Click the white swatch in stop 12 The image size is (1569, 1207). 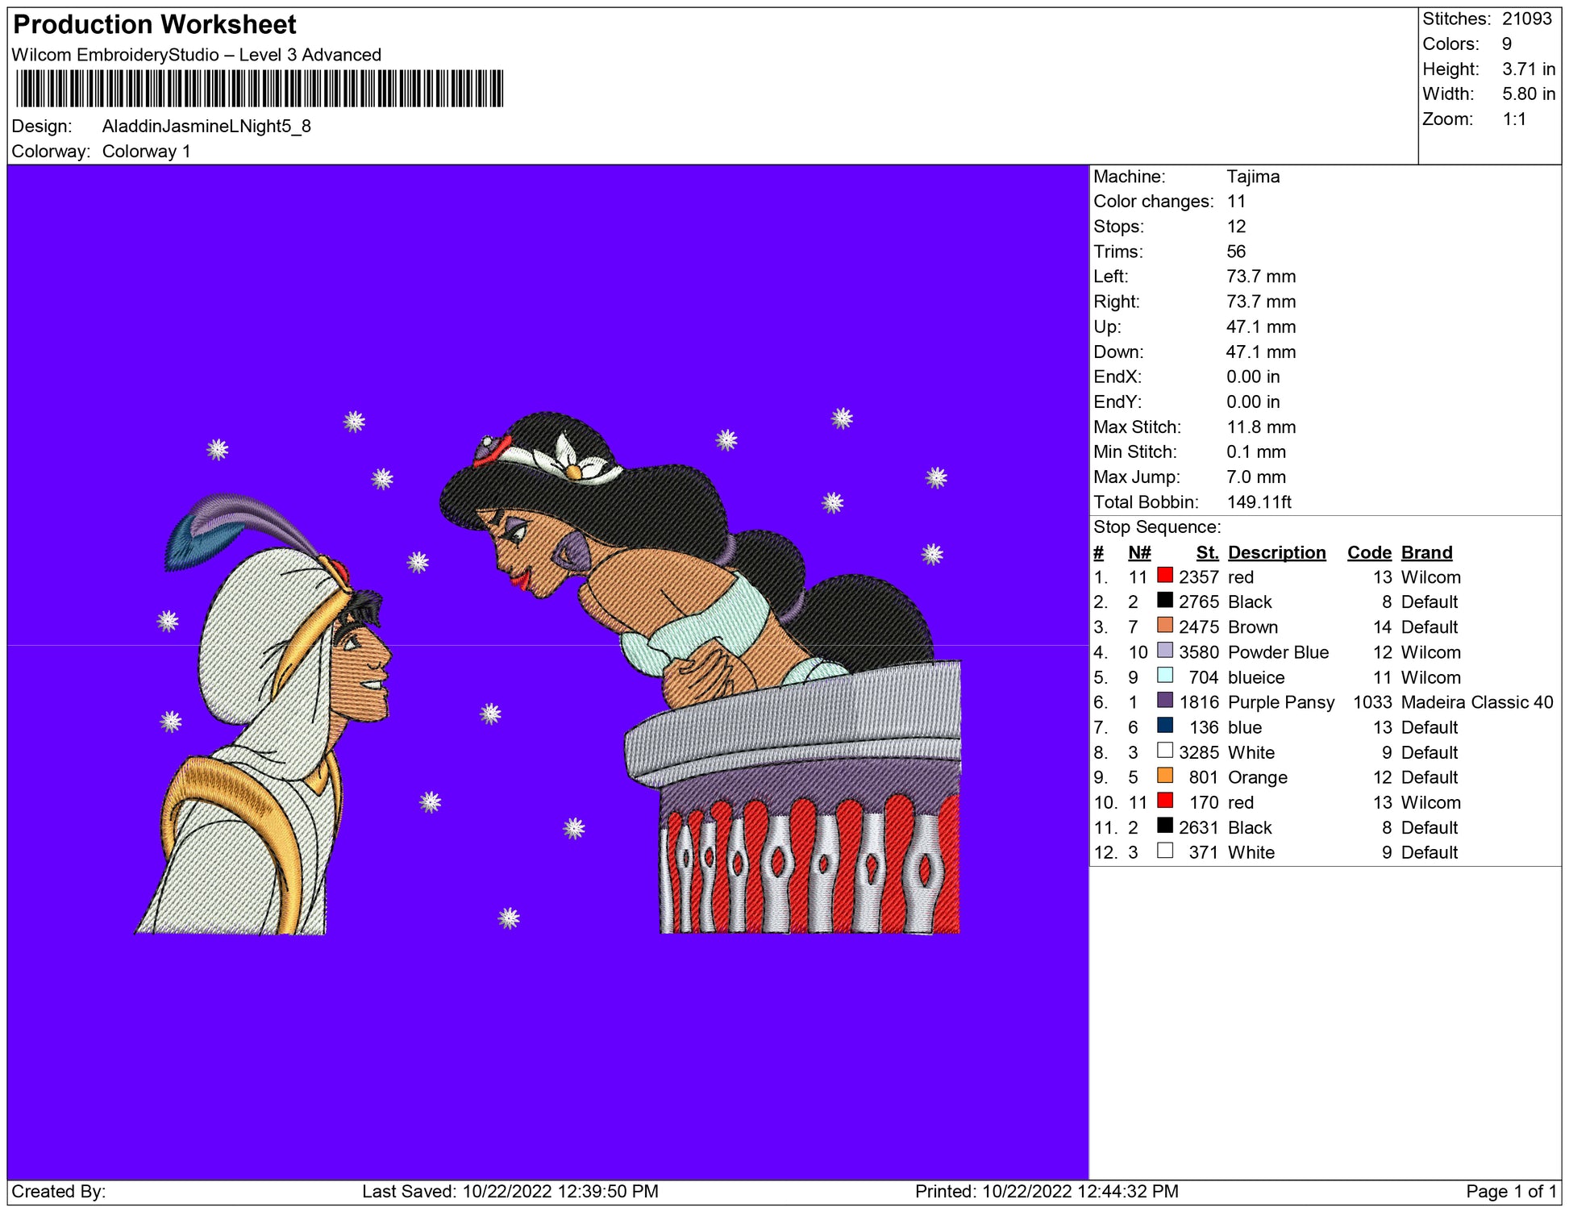click(x=1164, y=851)
